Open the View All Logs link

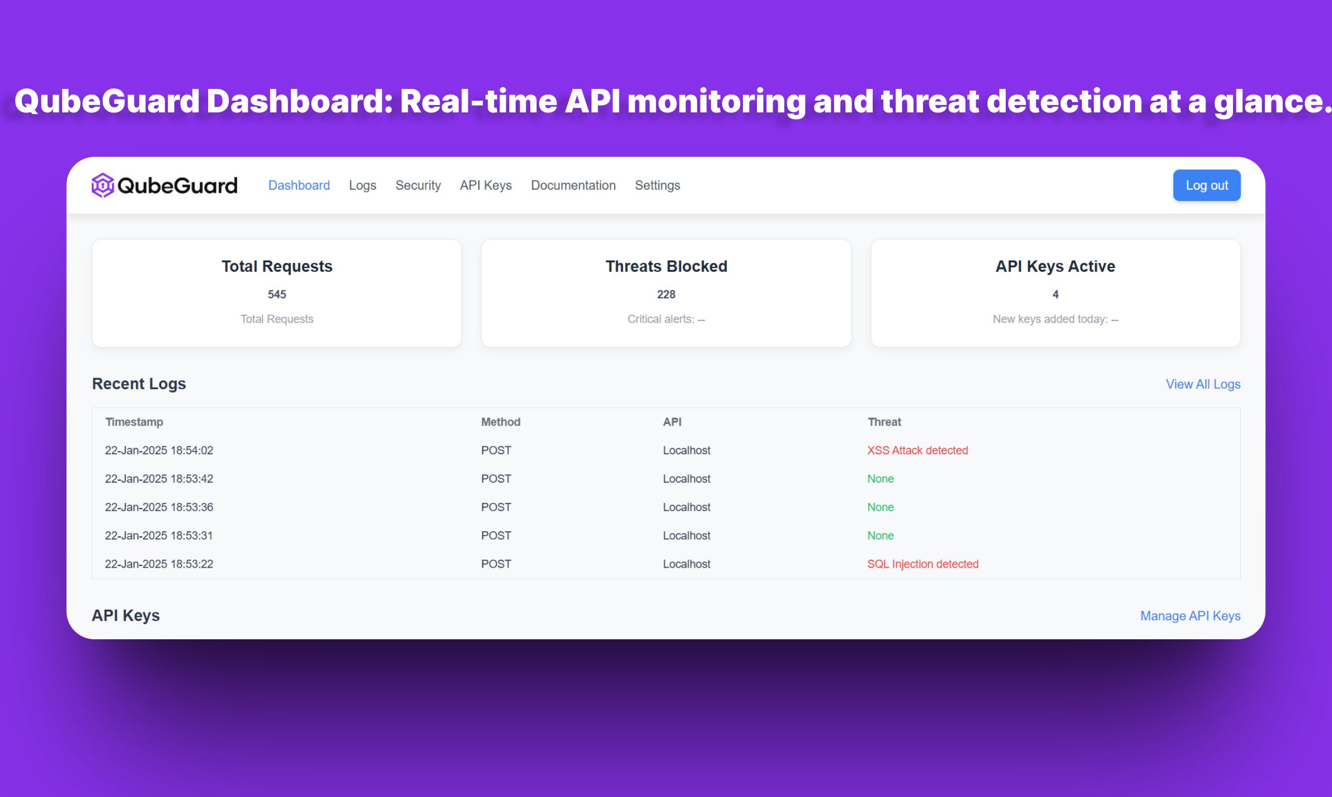pos(1203,384)
